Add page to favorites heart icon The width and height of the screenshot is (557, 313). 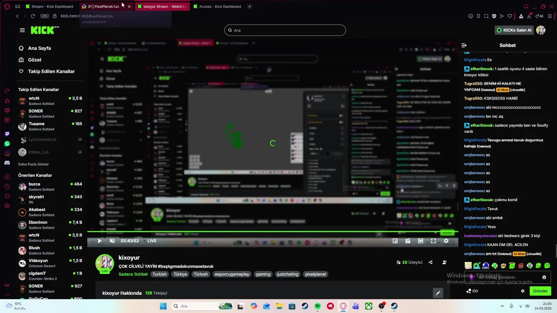510,16
